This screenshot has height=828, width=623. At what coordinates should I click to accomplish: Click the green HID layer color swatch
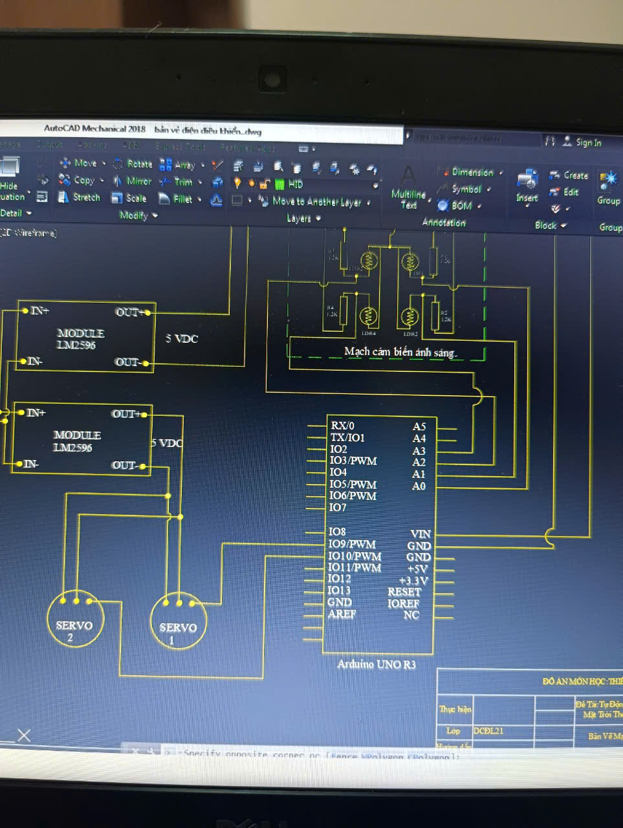280,184
